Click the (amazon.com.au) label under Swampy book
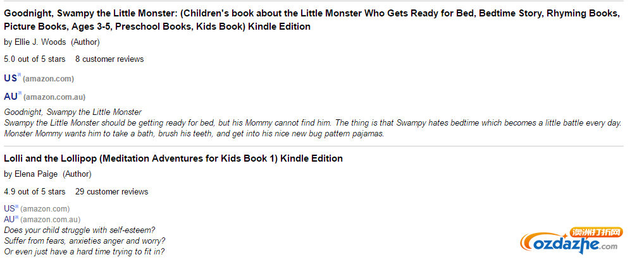Screen dimensions: 637x262 [x=54, y=97]
